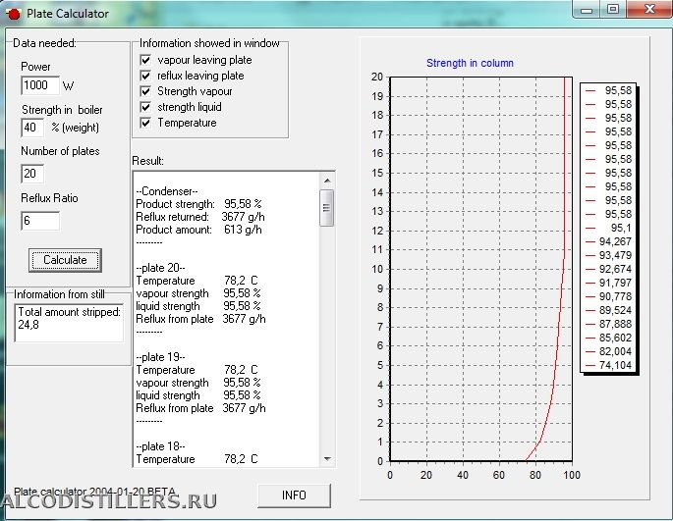Click the 90,778 legend entry

[608, 296]
